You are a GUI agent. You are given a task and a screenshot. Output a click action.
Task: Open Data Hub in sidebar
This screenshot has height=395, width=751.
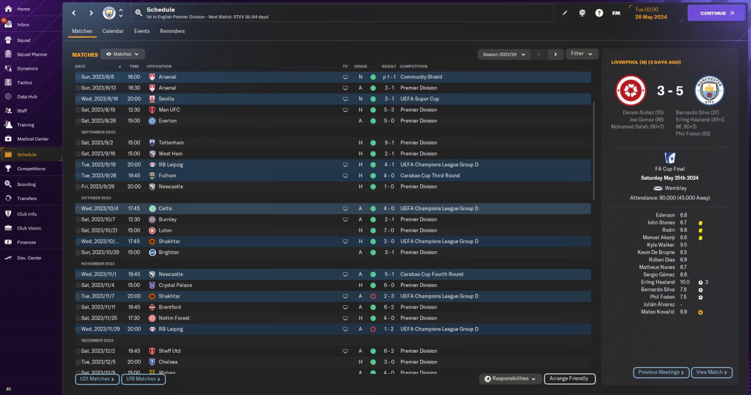click(32, 97)
